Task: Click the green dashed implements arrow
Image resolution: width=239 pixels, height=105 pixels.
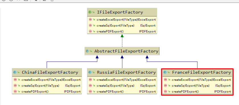Action: pyautogui.click(x=122, y=40)
